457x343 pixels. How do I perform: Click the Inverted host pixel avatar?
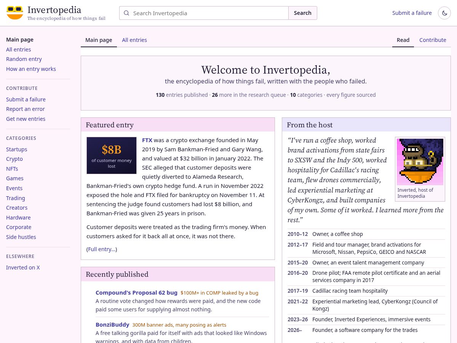420,162
